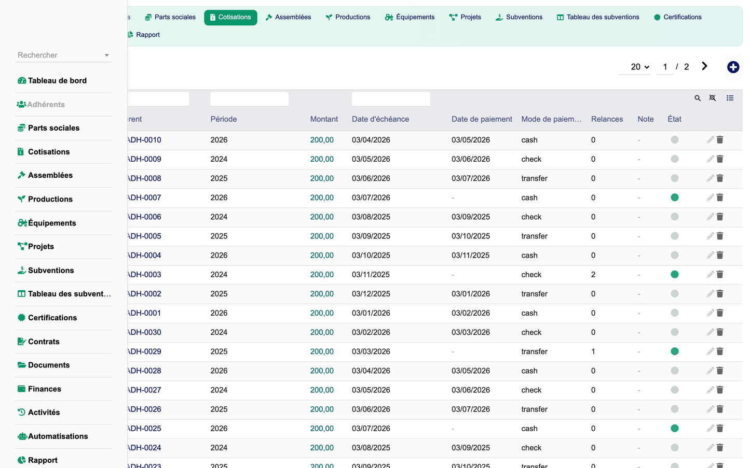Viewport: 750px width, 468px height.
Task: Click the green status dot for ADH-0007
Action: tap(675, 197)
